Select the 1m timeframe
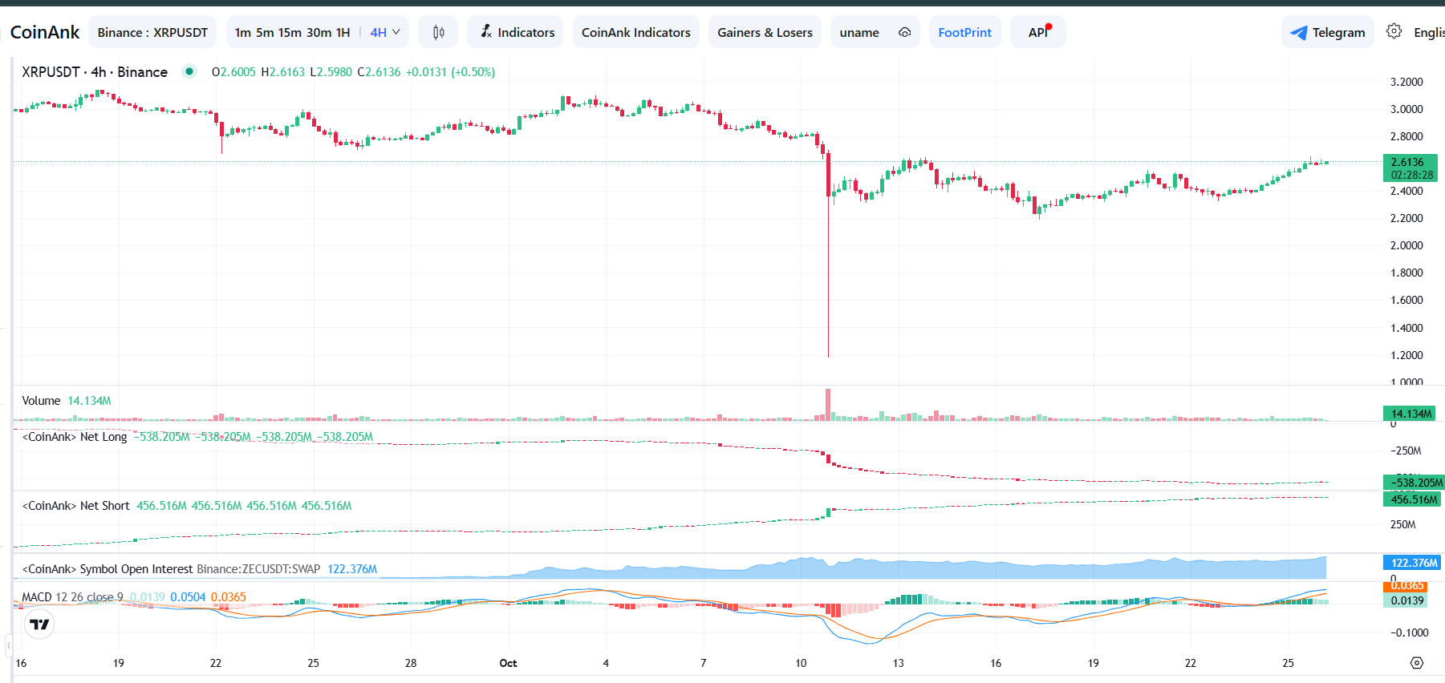 242,32
